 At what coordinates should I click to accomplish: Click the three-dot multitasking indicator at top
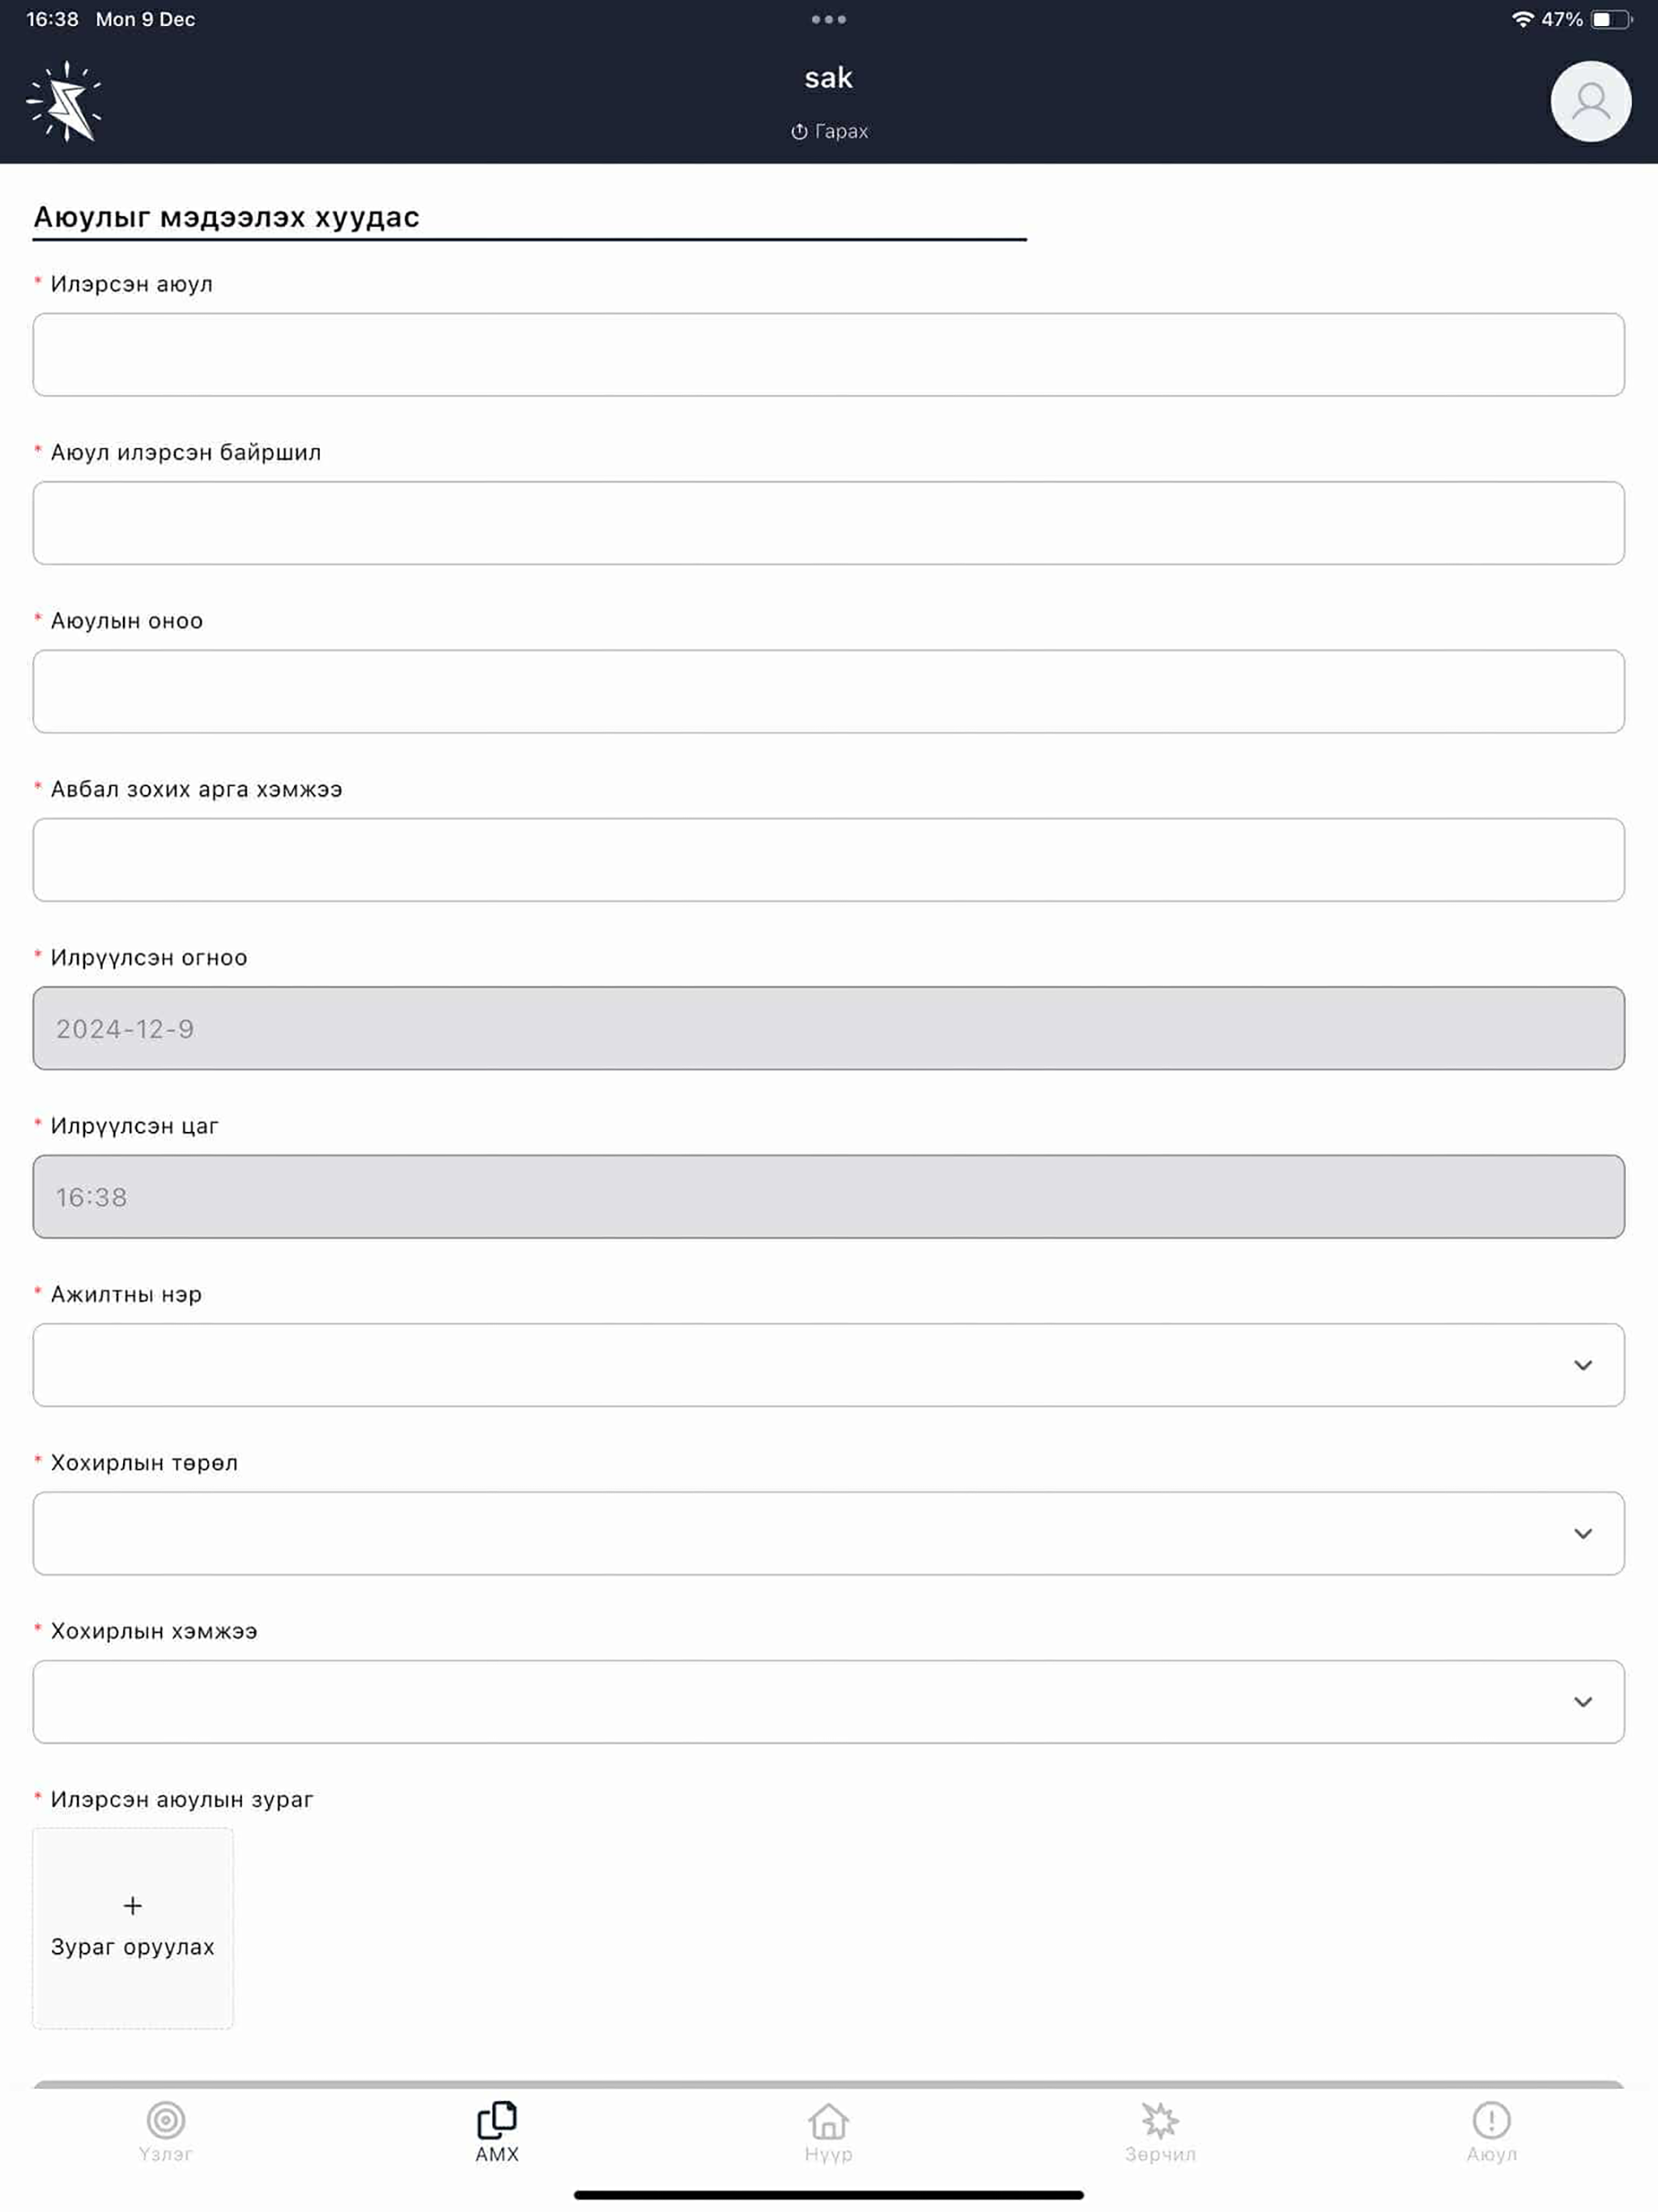[828, 19]
